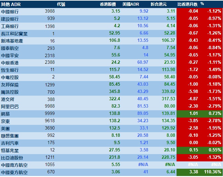Click 中國東方航空 ADR price 41
Image resolution: width=223 pixels, height=177 pixels.
pos(146,172)
